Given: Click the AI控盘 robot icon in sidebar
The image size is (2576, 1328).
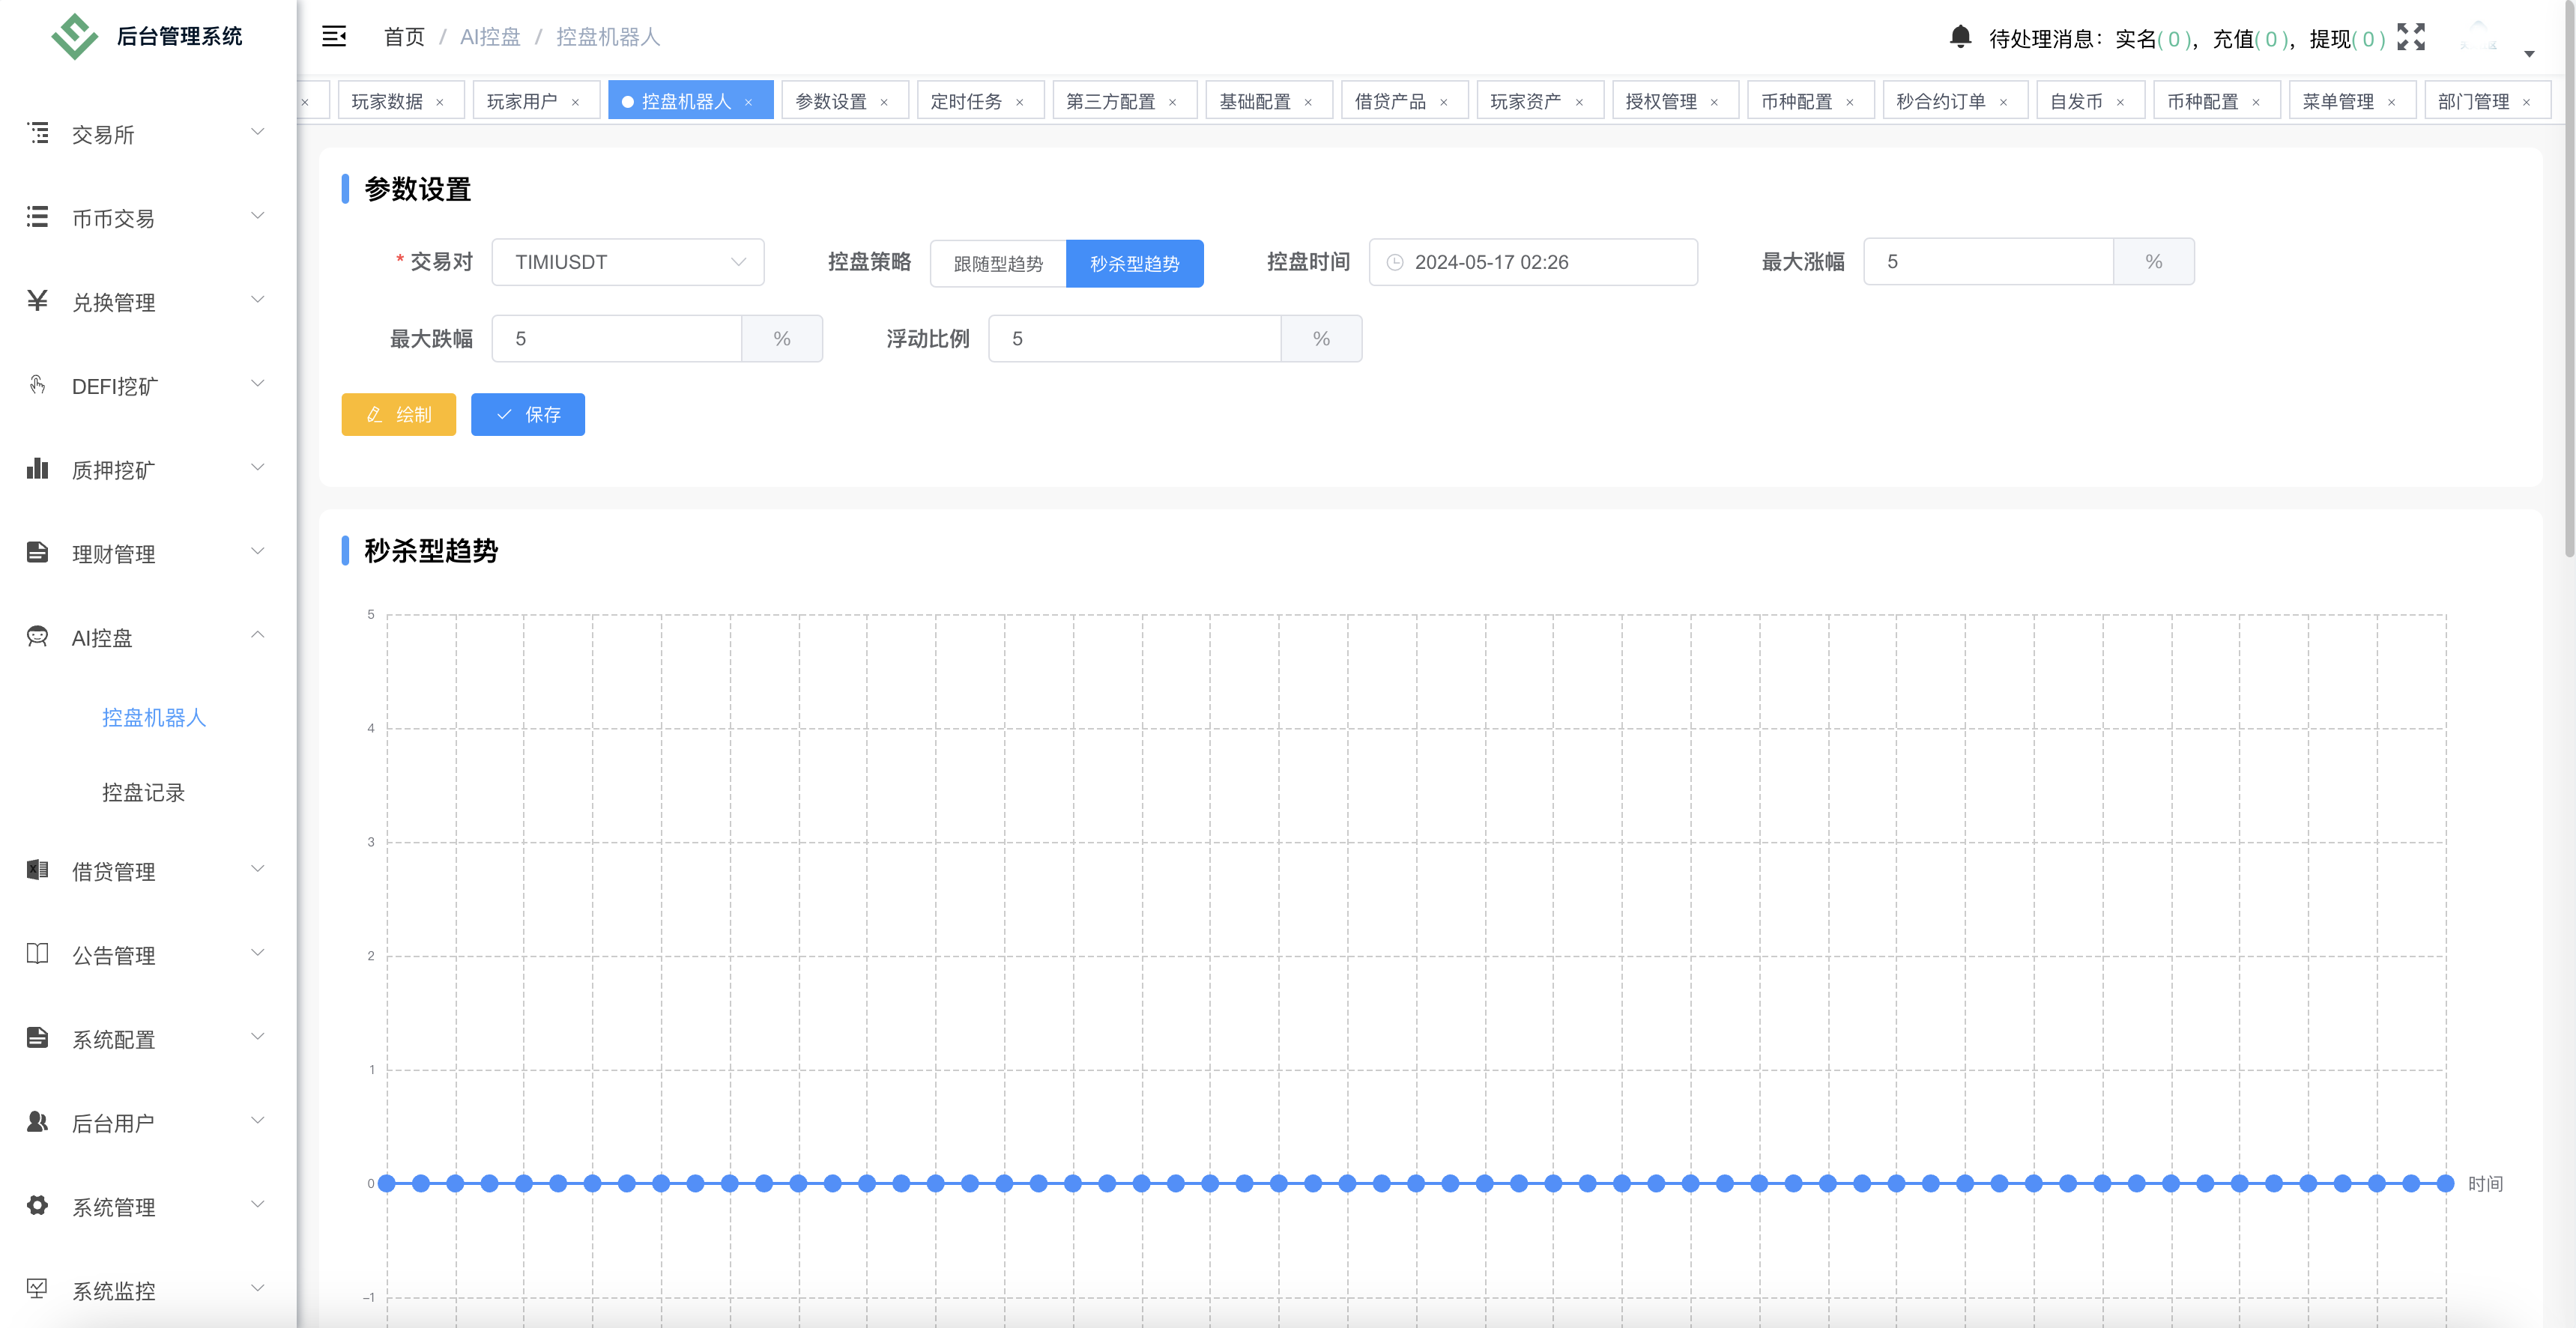Looking at the screenshot, I should (36, 637).
